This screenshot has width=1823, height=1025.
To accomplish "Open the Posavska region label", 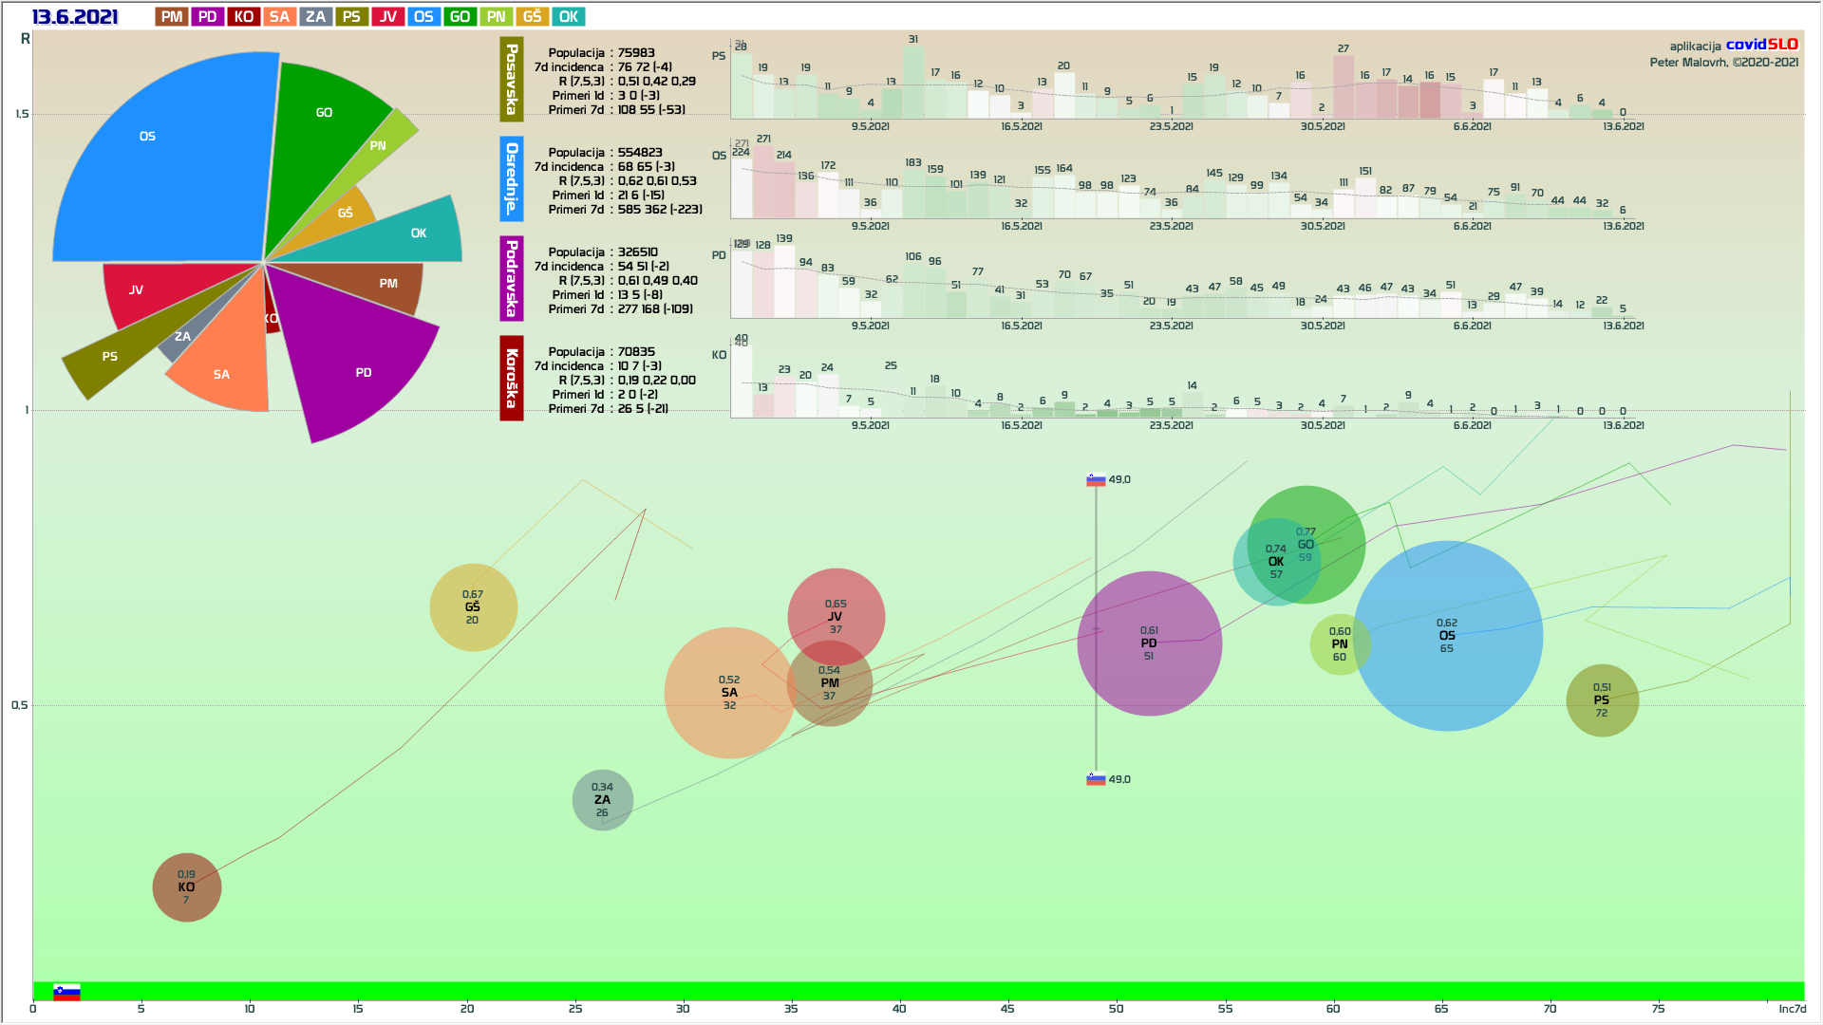I will pyautogui.click(x=512, y=80).
